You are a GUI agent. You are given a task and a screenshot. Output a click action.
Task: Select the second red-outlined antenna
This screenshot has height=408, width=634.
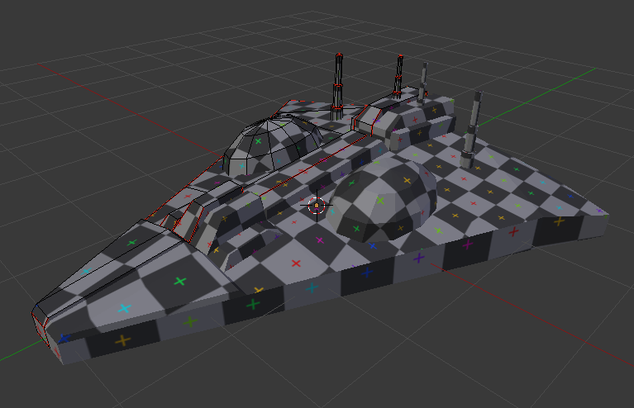pos(398,77)
